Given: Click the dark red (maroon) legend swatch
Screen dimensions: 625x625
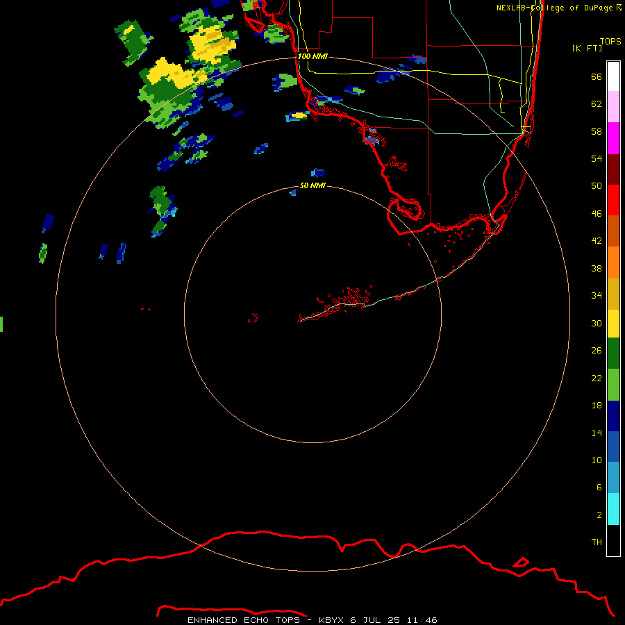Looking at the screenshot, I should [613, 169].
